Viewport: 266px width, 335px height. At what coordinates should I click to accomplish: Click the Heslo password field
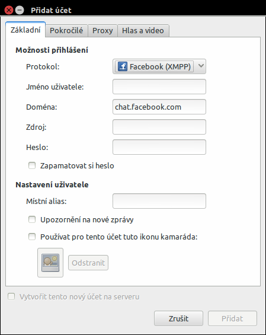(x=159, y=147)
